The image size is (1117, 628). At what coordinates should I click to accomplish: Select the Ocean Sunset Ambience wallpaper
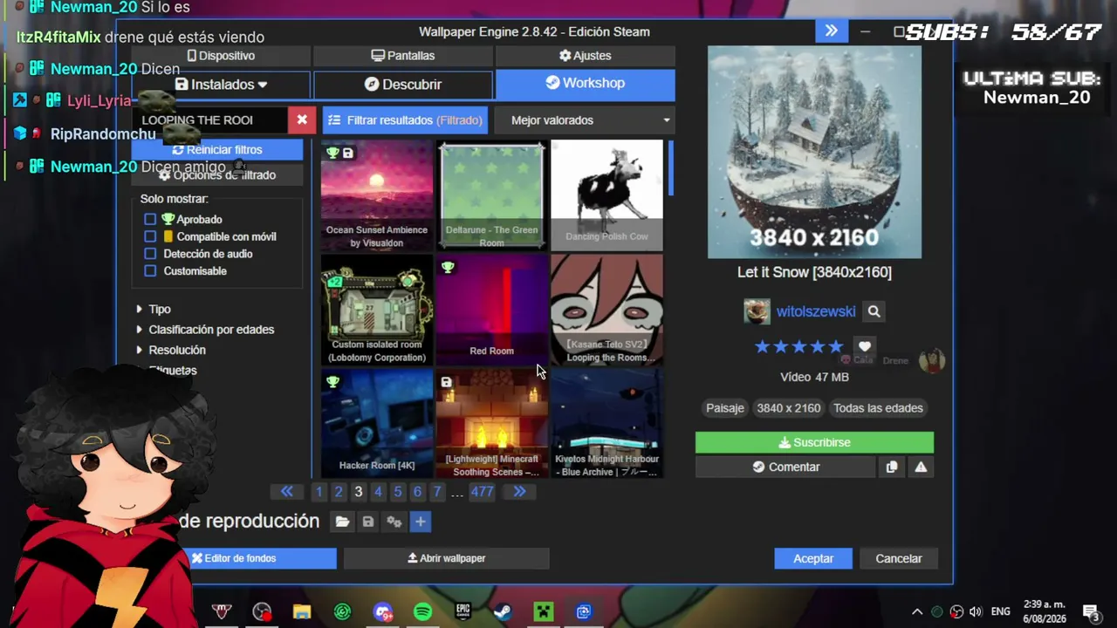pyautogui.click(x=377, y=195)
